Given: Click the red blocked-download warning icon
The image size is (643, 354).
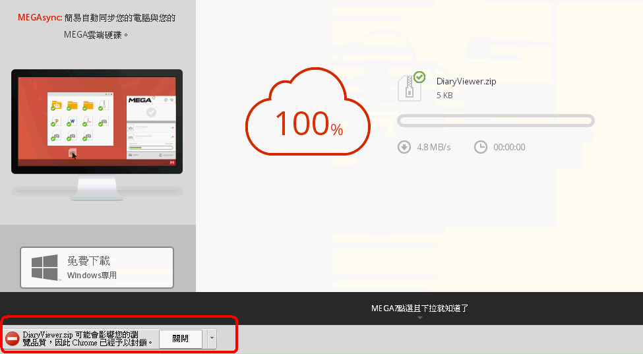Looking at the screenshot, I should [13, 339].
